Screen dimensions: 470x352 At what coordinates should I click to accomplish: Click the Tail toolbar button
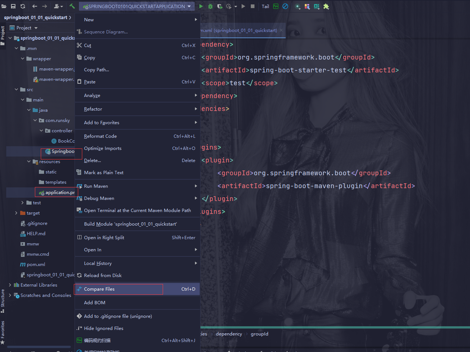tap(265, 6)
